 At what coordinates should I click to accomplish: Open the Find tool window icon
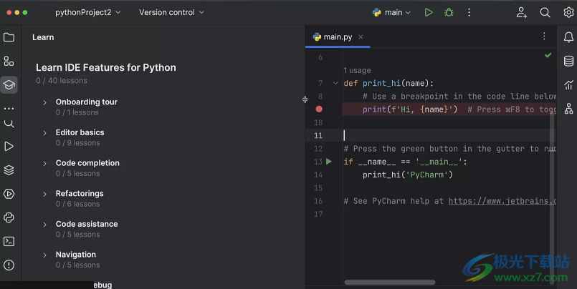9,124
